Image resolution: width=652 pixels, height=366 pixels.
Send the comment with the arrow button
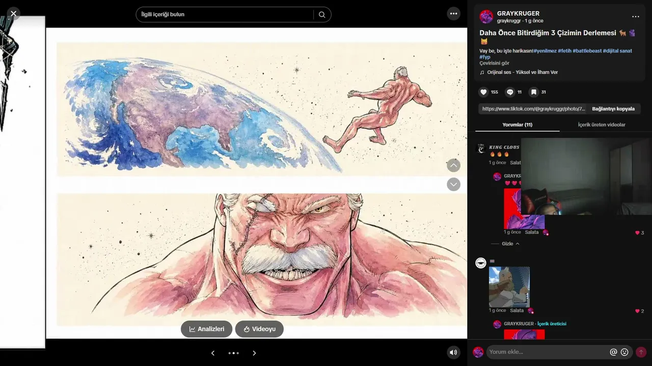point(641,352)
